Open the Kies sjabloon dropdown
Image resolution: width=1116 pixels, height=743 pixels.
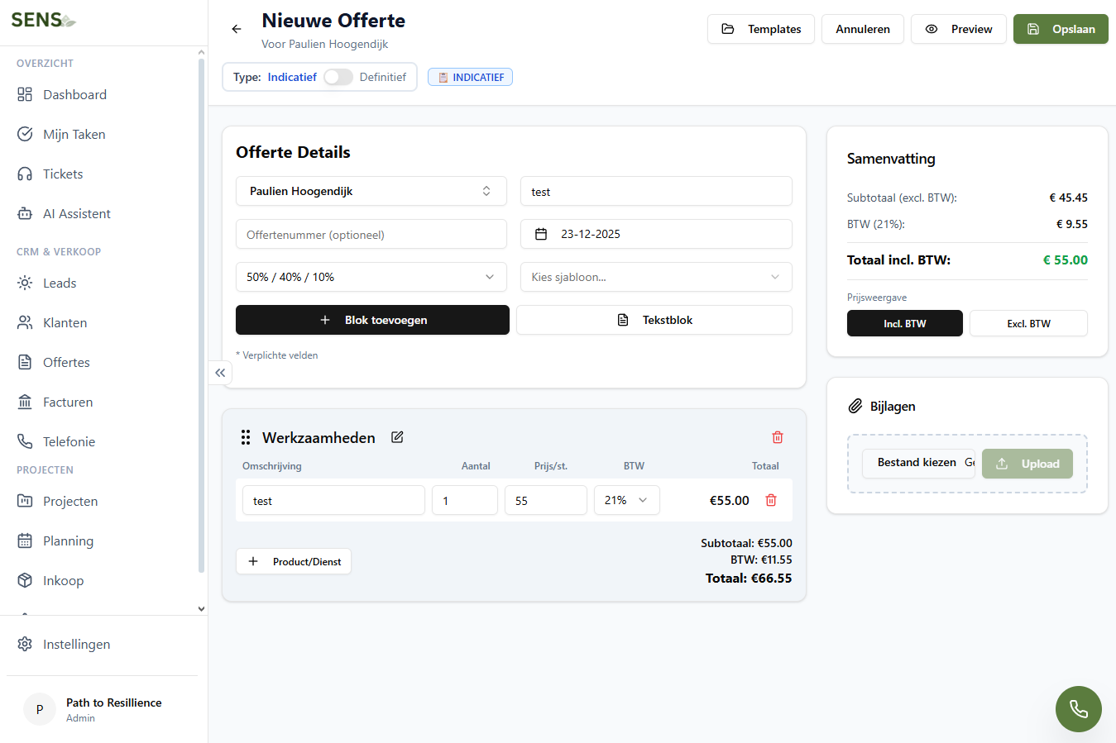(655, 277)
